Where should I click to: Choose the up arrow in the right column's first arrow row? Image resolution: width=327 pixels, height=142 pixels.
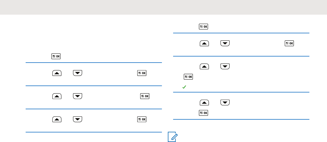204,43
